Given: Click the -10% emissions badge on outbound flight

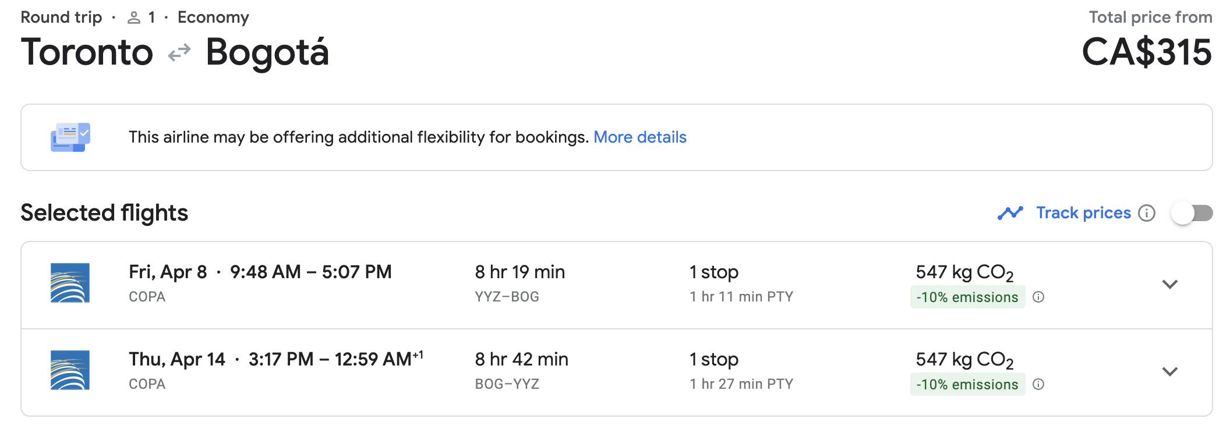Looking at the screenshot, I should 967,297.
